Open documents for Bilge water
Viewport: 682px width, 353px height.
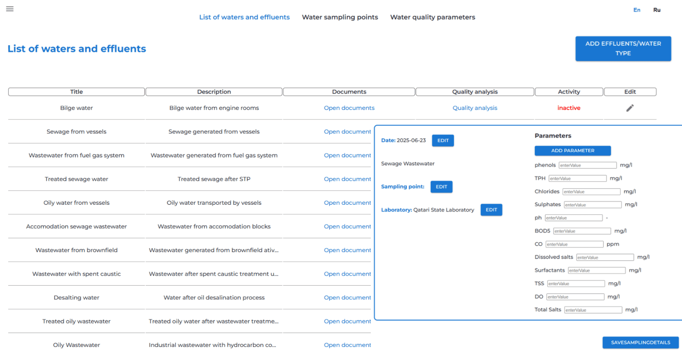click(x=349, y=108)
